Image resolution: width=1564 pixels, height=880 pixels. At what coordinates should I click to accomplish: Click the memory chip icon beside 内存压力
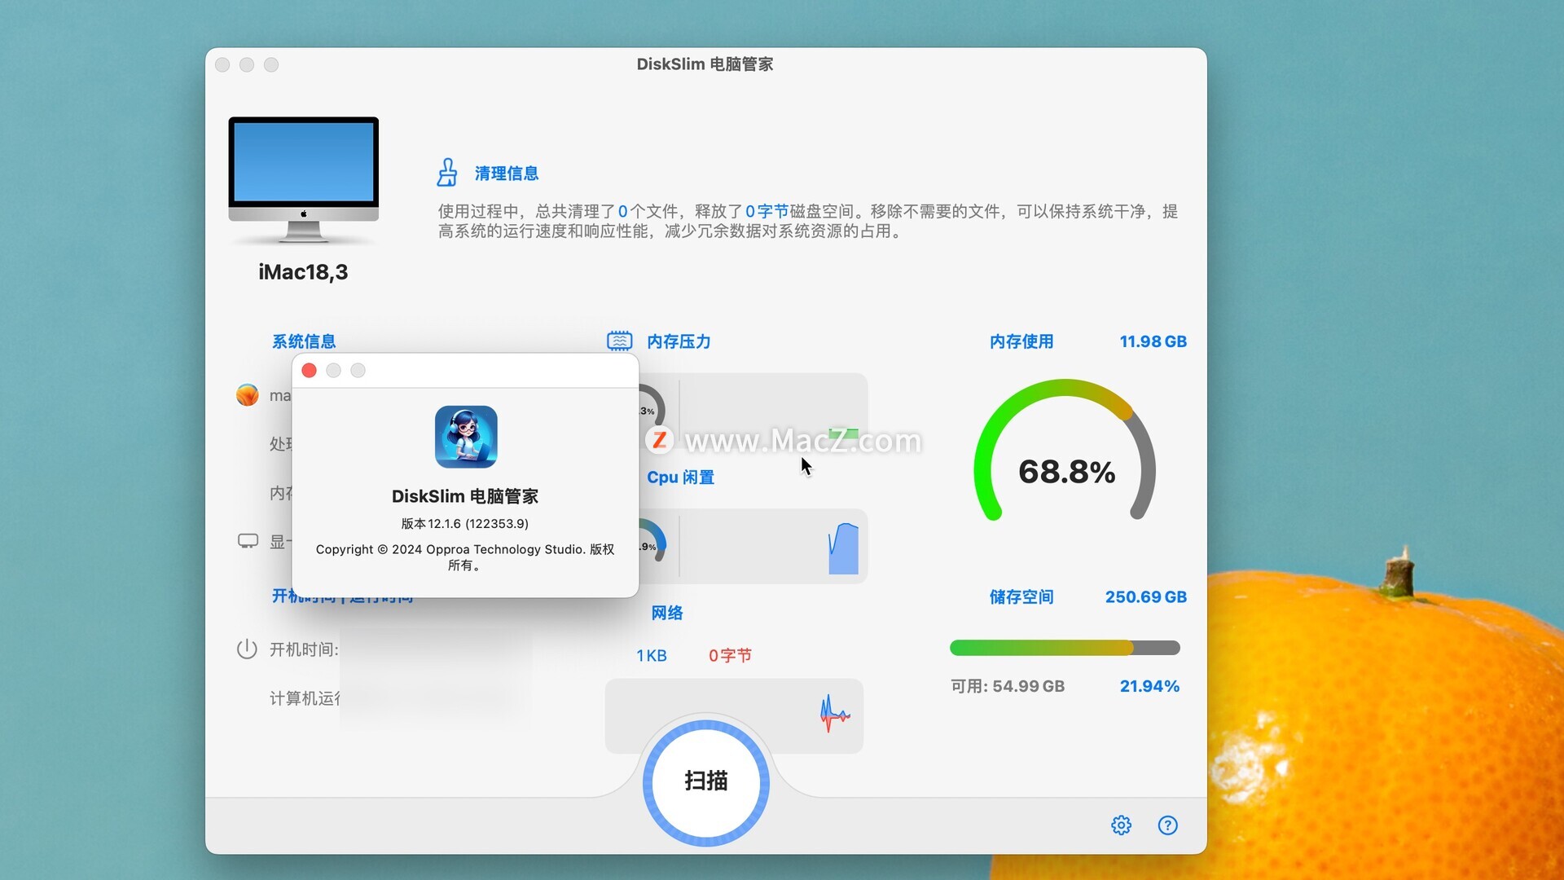tap(619, 341)
